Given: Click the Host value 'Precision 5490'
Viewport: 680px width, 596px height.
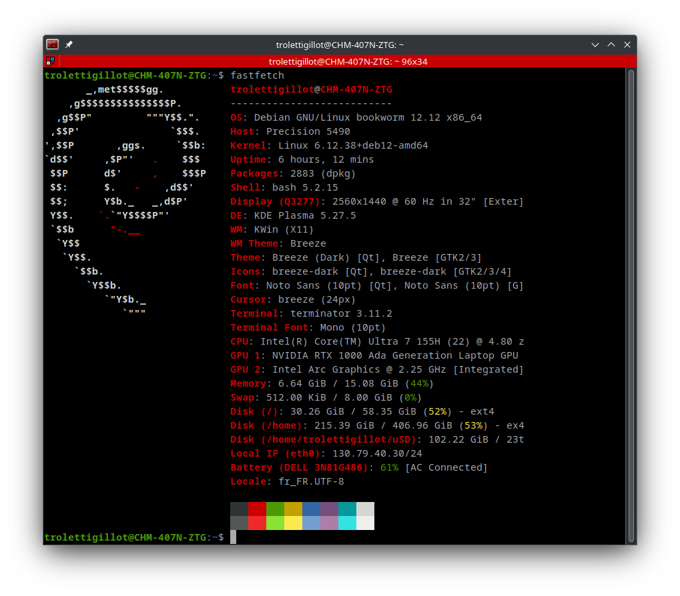Looking at the screenshot, I should pos(308,131).
